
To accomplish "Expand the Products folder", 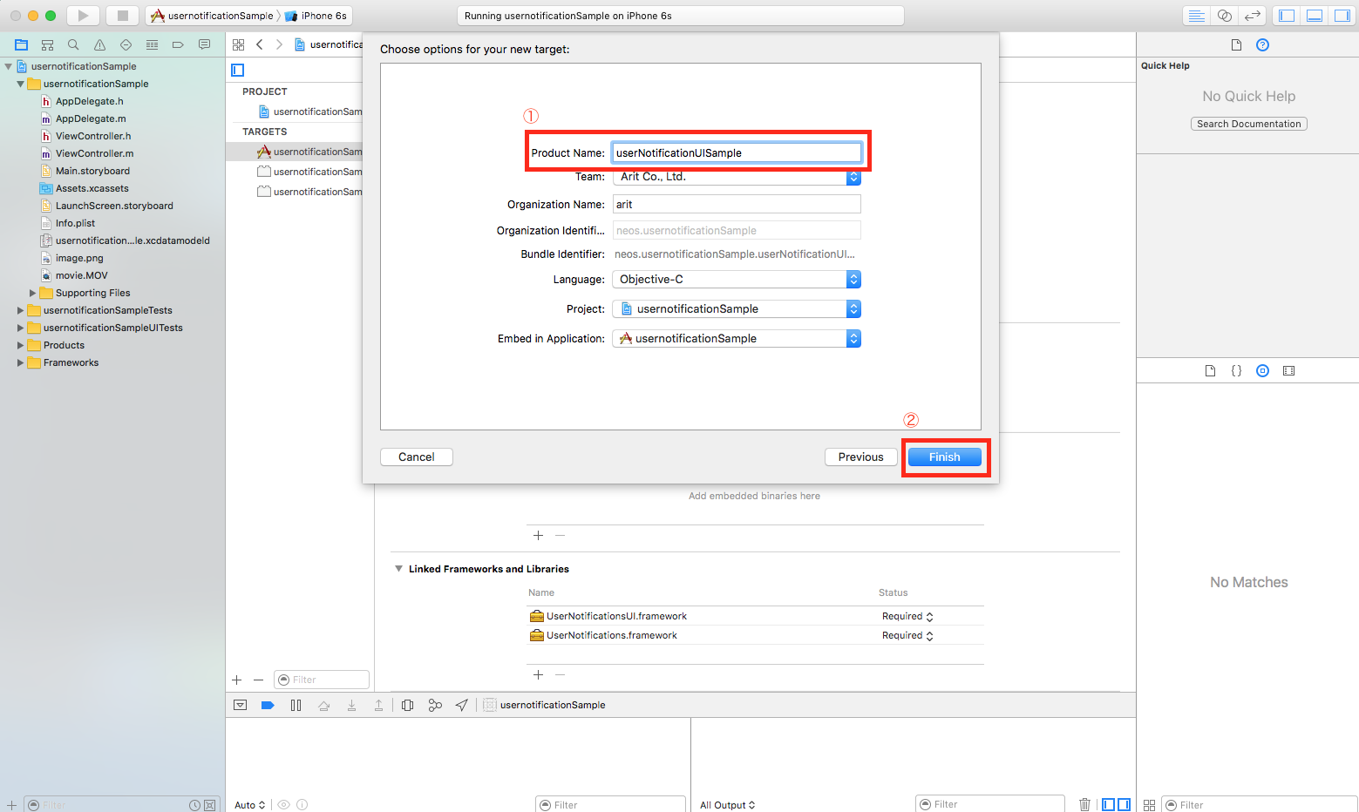I will (20, 345).
